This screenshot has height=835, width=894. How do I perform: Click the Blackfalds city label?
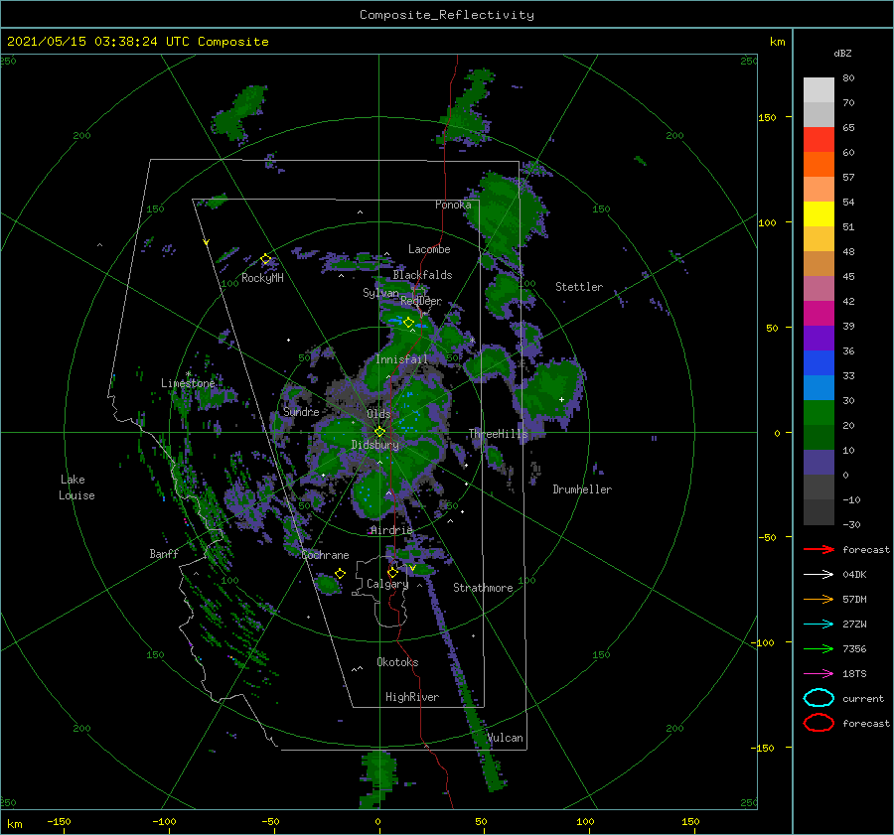[x=422, y=275]
